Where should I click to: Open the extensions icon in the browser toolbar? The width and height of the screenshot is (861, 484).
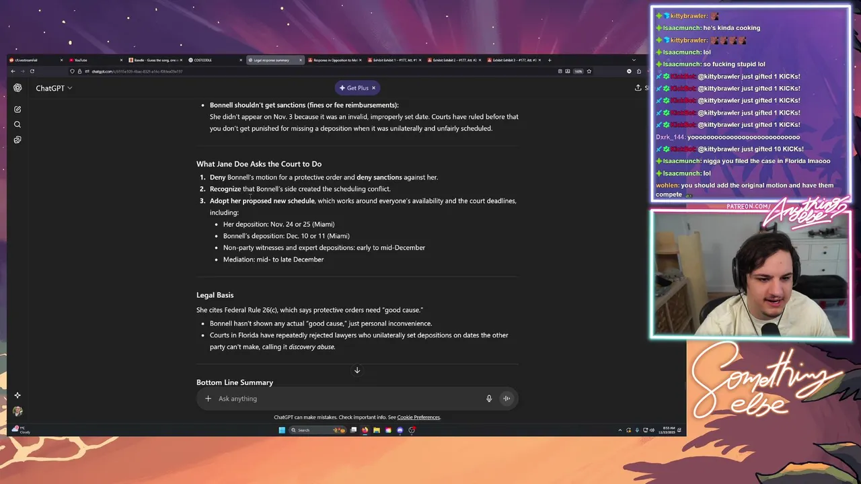click(639, 71)
